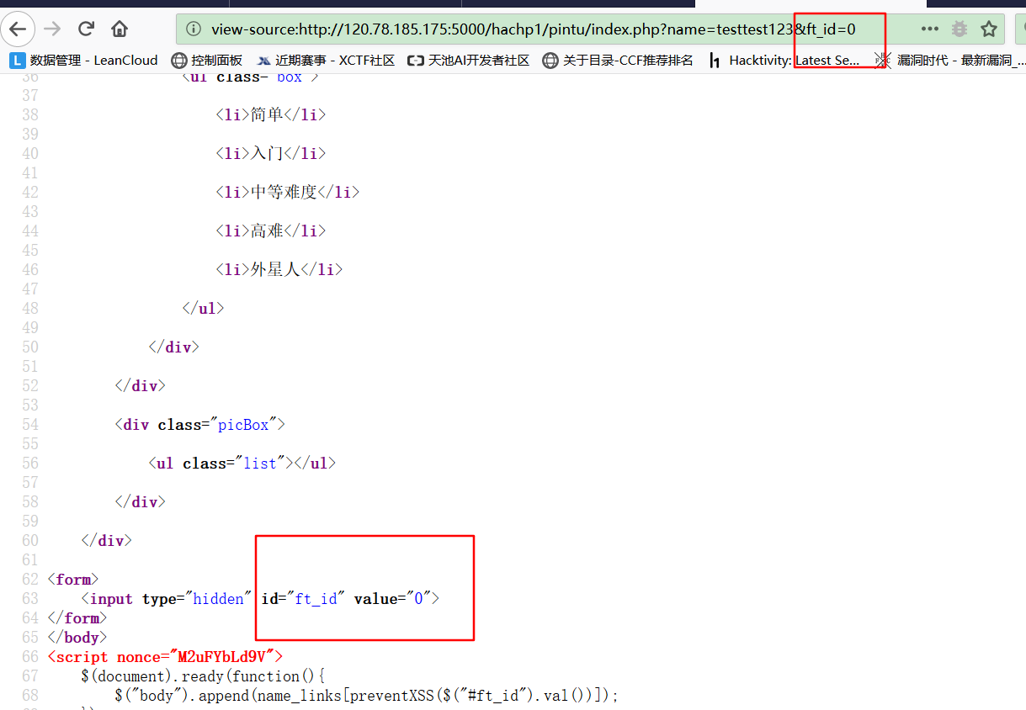Open the 漏洞时代 - 最新漏洞 bookmark
The height and width of the screenshot is (710, 1026).
click(960, 61)
